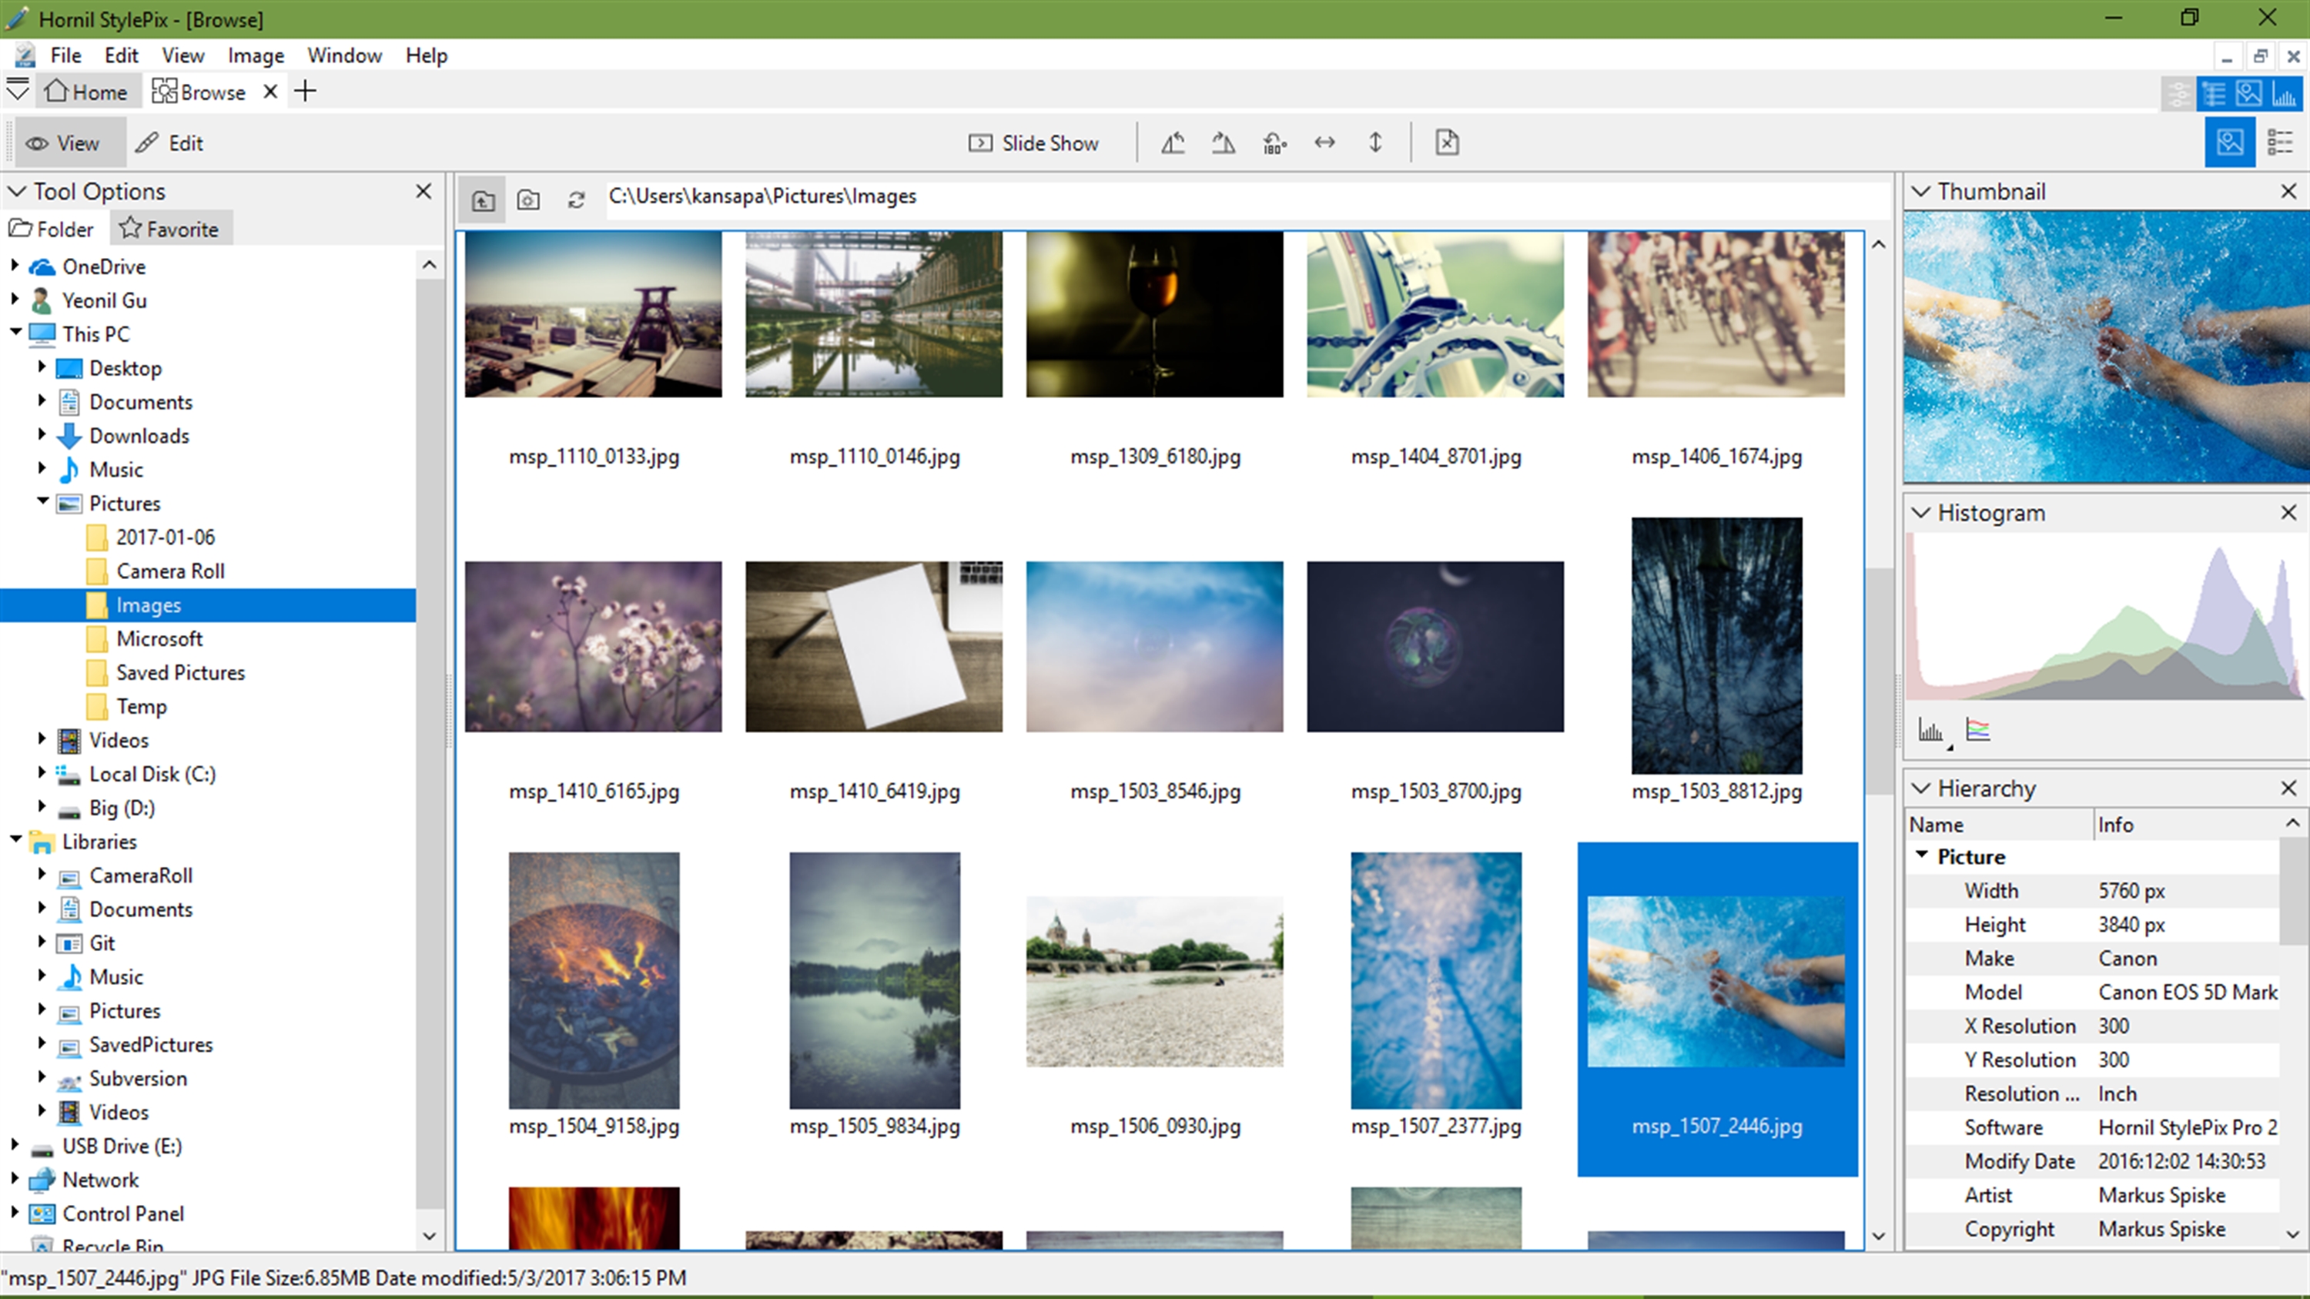The image size is (2310, 1299).
Task: Expand the Local Disk (C:) tree node
Action: (42, 773)
